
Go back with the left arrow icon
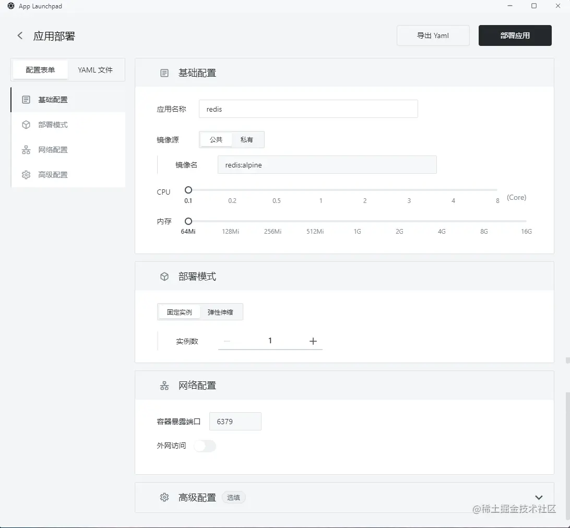point(20,35)
